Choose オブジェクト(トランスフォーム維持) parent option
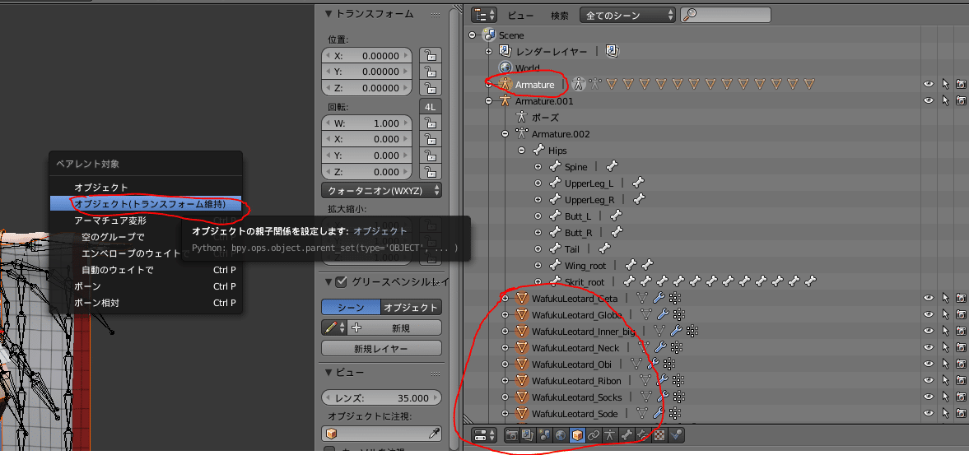The image size is (969, 455). (x=146, y=204)
